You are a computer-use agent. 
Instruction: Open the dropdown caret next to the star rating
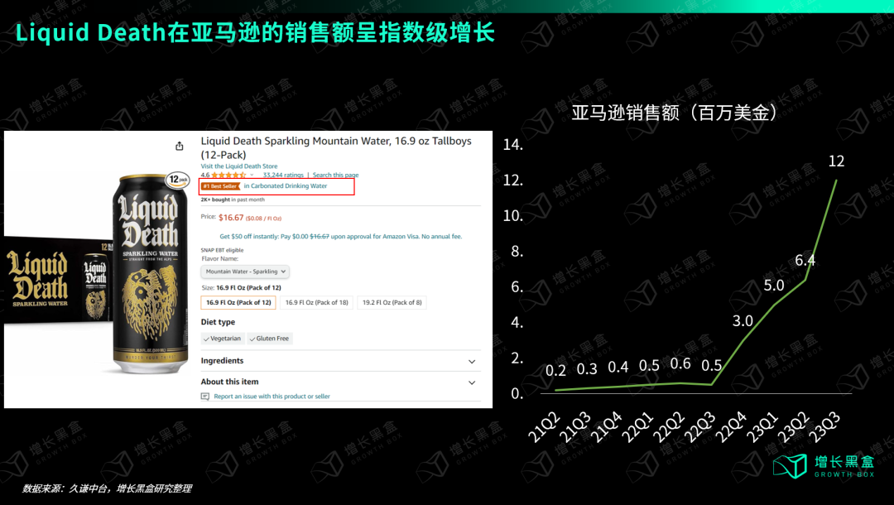pyautogui.click(x=251, y=176)
